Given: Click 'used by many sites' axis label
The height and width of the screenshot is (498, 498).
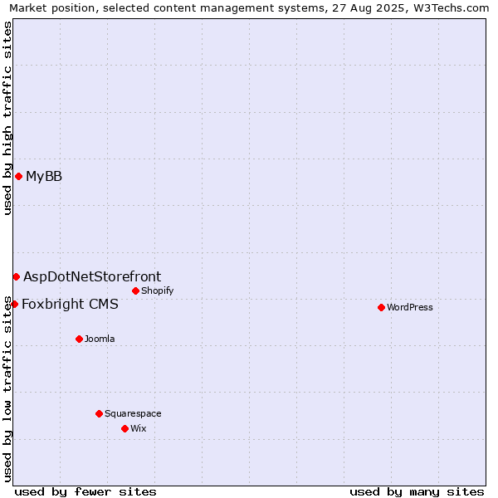Looking at the screenshot, I should point(417,492).
